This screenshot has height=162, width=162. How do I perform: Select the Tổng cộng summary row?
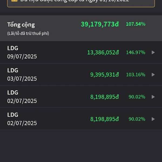coord(81,28)
